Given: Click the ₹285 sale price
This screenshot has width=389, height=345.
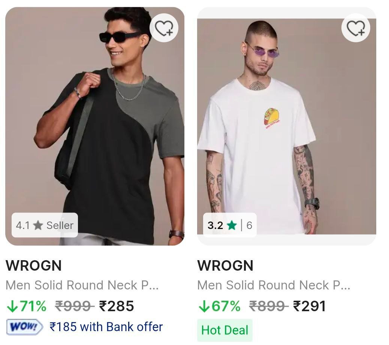Looking at the screenshot, I should 117,306.
